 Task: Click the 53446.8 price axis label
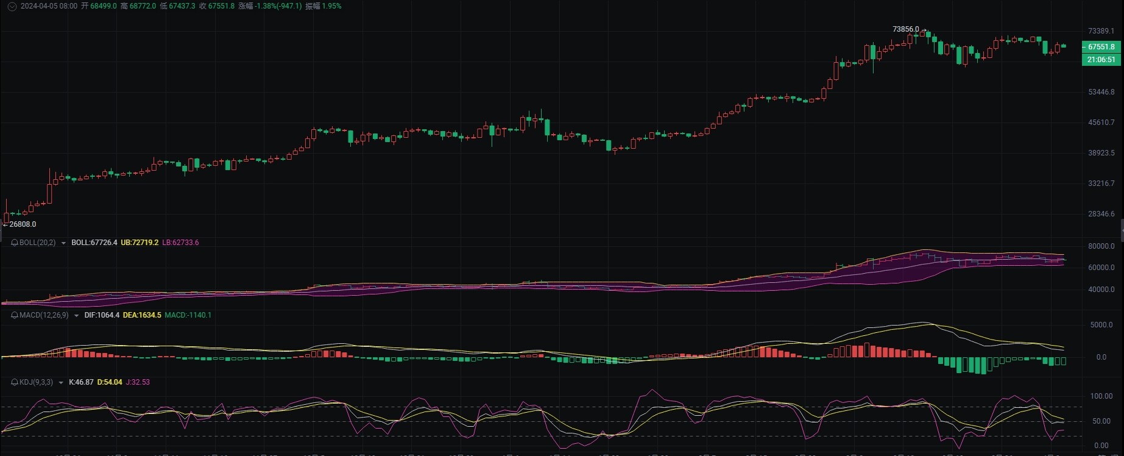pyautogui.click(x=1101, y=92)
